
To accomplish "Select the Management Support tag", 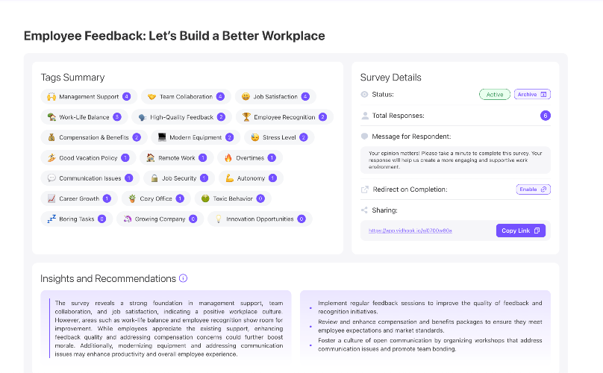I will [x=89, y=96].
